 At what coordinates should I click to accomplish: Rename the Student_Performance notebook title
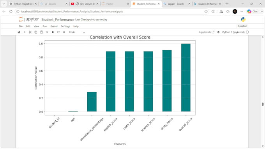point(58,20)
